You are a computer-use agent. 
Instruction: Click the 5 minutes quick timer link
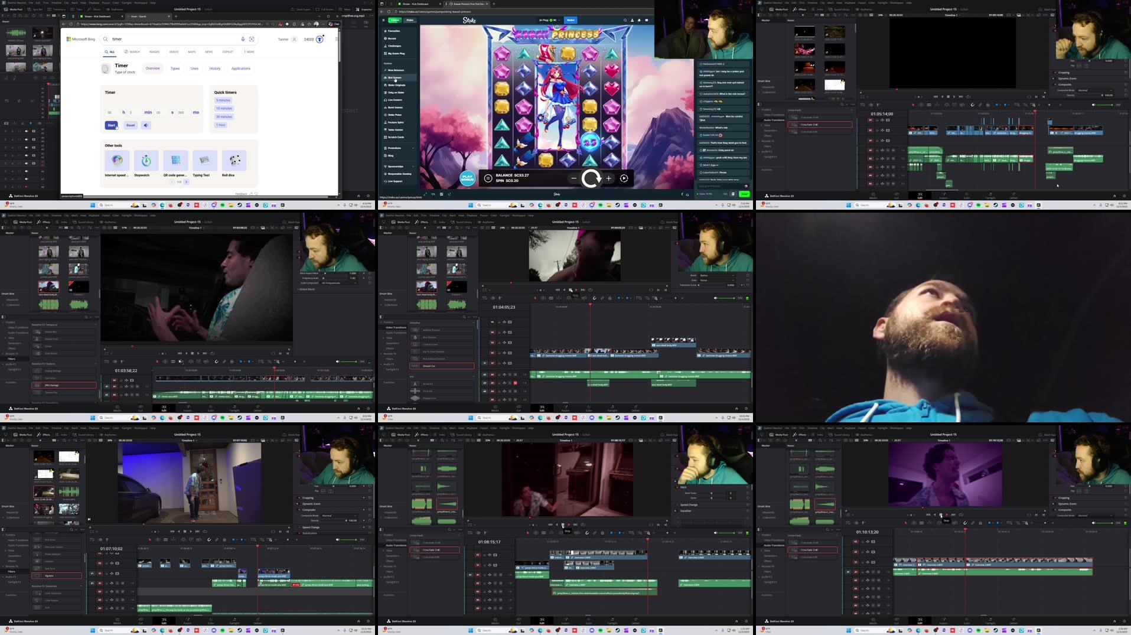[x=223, y=100]
